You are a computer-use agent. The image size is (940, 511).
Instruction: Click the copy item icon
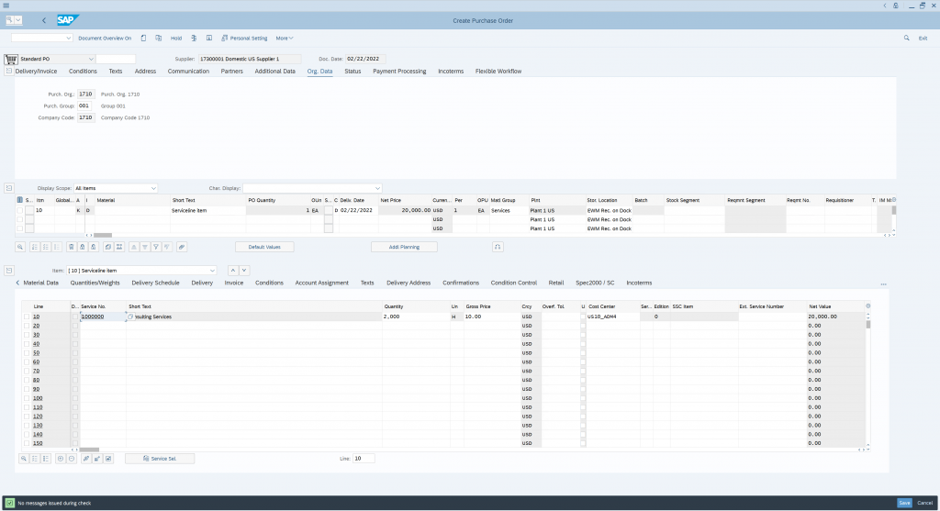point(108,247)
